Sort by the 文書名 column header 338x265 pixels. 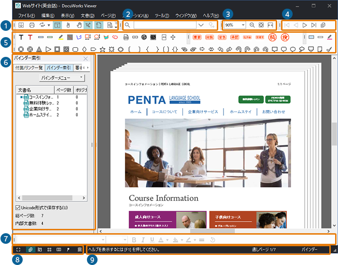coord(35,90)
